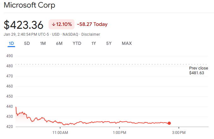The image size is (214, 139).
Task: Show the 5Y price chart
Action: [x=109, y=43]
